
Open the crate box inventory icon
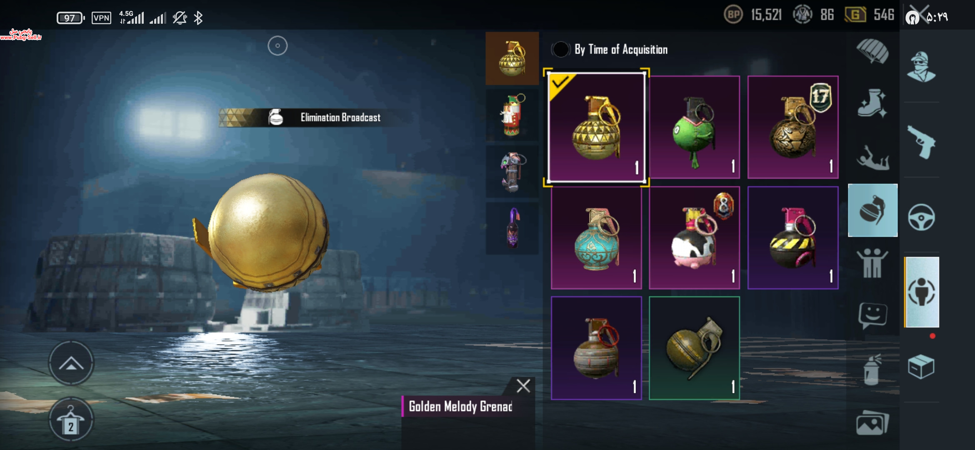tap(921, 367)
